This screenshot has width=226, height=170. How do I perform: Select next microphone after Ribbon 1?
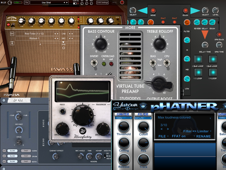58,38
